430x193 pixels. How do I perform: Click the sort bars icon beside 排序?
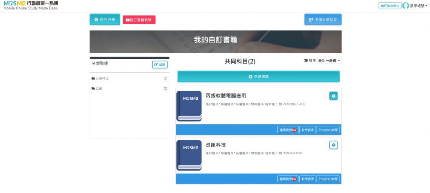click(x=306, y=61)
